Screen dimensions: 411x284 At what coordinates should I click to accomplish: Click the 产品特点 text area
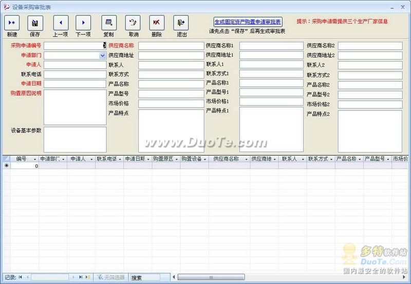[x=171, y=131]
